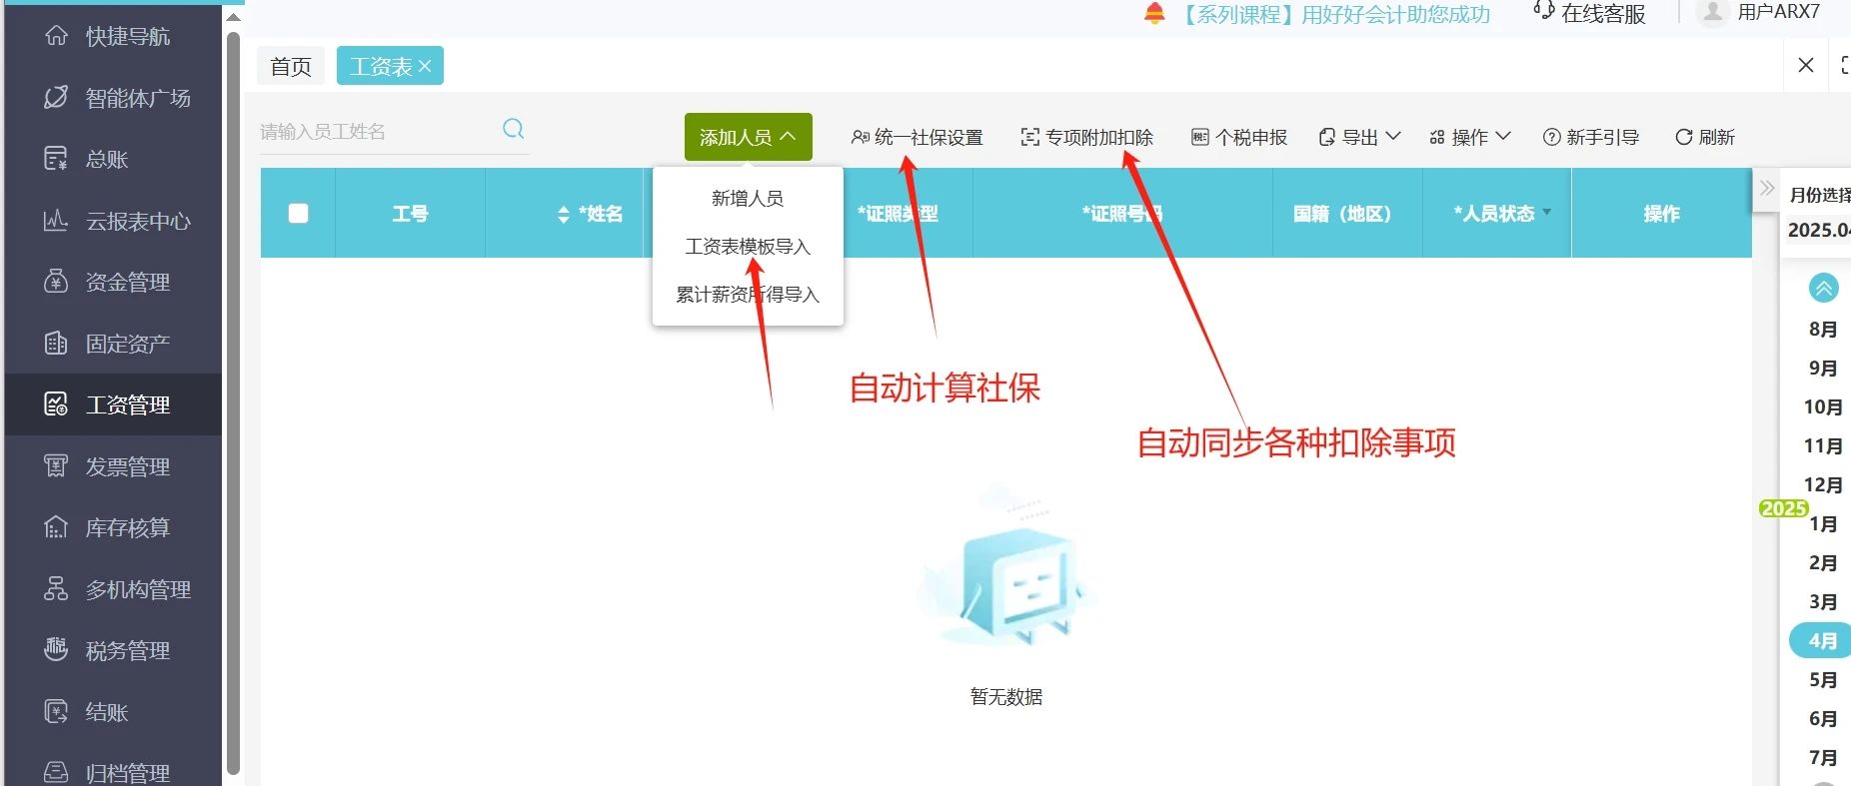This screenshot has height=786, width=1851.
Task: Select month 2月
Action: point(1823,562)
